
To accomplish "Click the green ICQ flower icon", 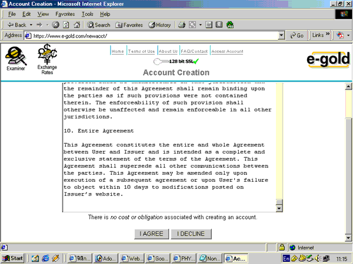I will pos(230,25).
